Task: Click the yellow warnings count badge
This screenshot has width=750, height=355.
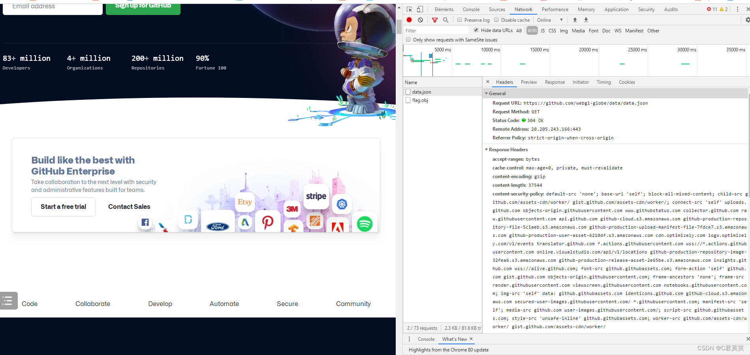Action: (x=724, y=9)
